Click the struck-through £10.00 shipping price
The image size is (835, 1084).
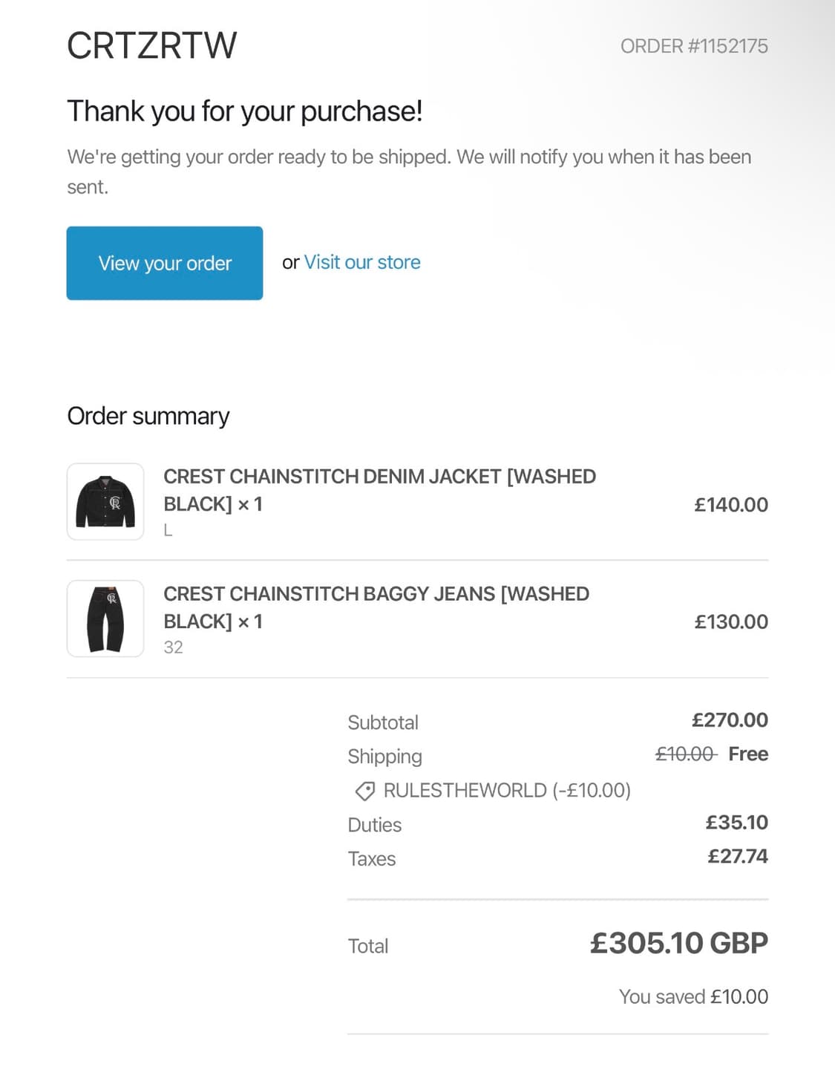pos(685,754)
